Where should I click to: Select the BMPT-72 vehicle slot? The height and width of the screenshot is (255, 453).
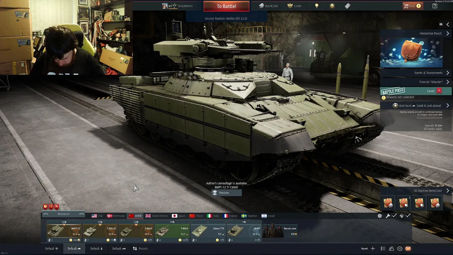click(64, 231)
